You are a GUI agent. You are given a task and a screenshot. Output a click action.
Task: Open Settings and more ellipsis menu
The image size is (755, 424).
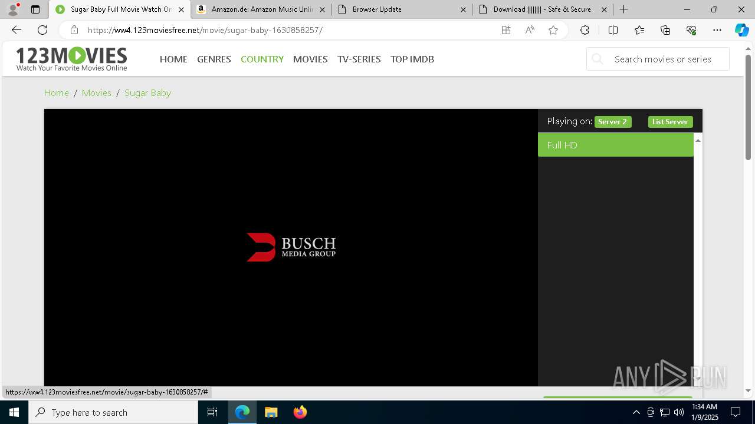(x=717, y=30)
